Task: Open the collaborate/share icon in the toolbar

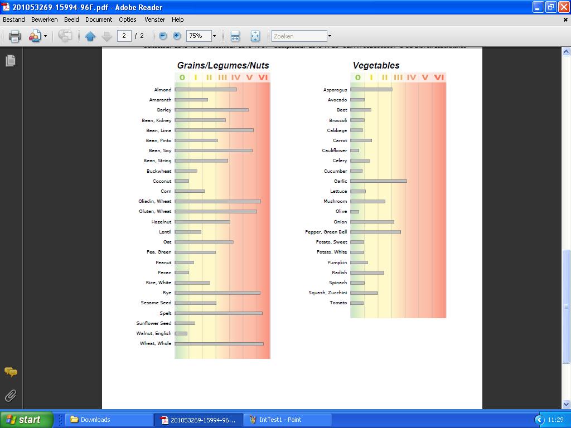Action: [35, 36]
